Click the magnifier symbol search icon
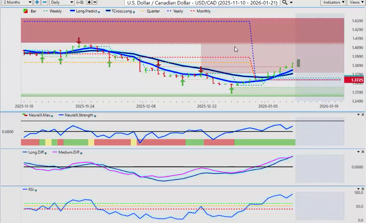This screenshot has height=223, width=366. pos(285,3)
